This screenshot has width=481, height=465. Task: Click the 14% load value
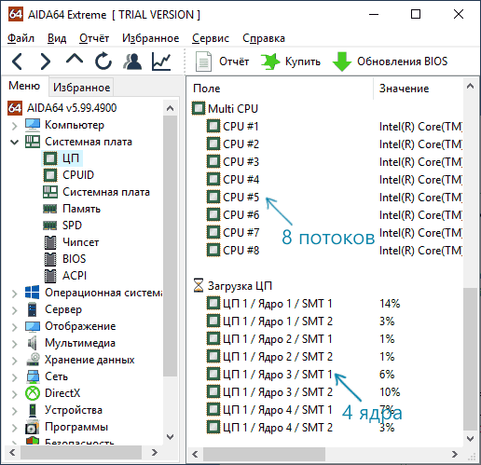pyautogui.click(x=390, y=304)
